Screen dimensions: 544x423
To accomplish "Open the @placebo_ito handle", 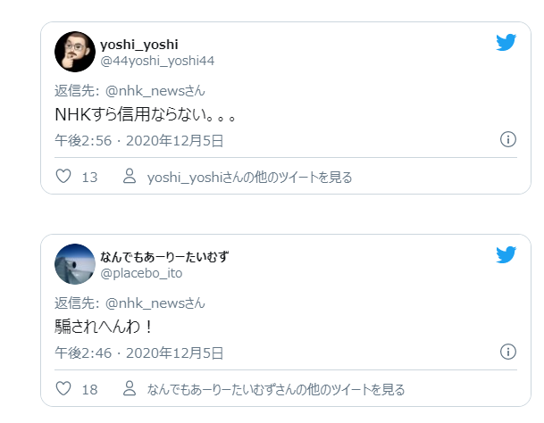I will 141,273.
